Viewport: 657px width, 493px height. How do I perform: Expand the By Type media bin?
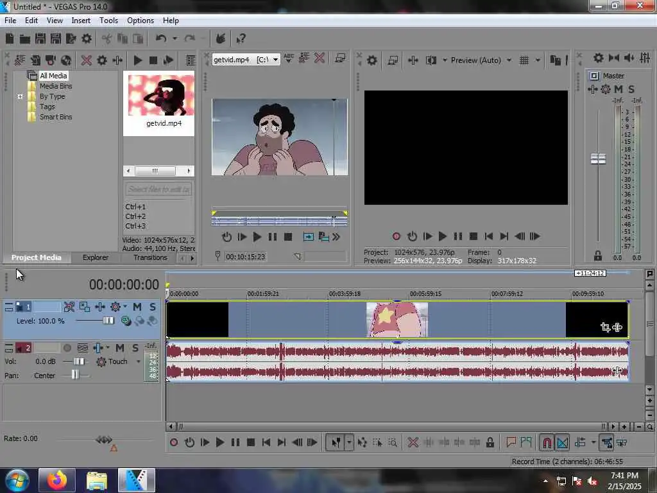pos(20,96)
